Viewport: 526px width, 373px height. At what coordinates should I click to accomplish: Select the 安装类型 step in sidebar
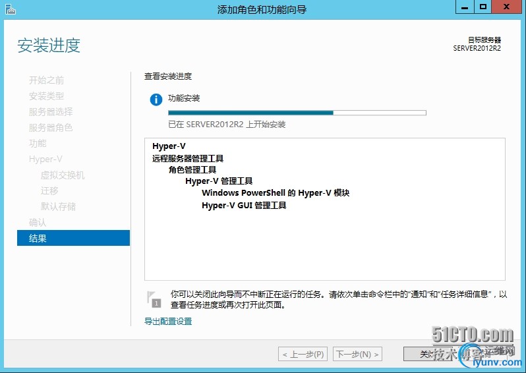(46, 96)
